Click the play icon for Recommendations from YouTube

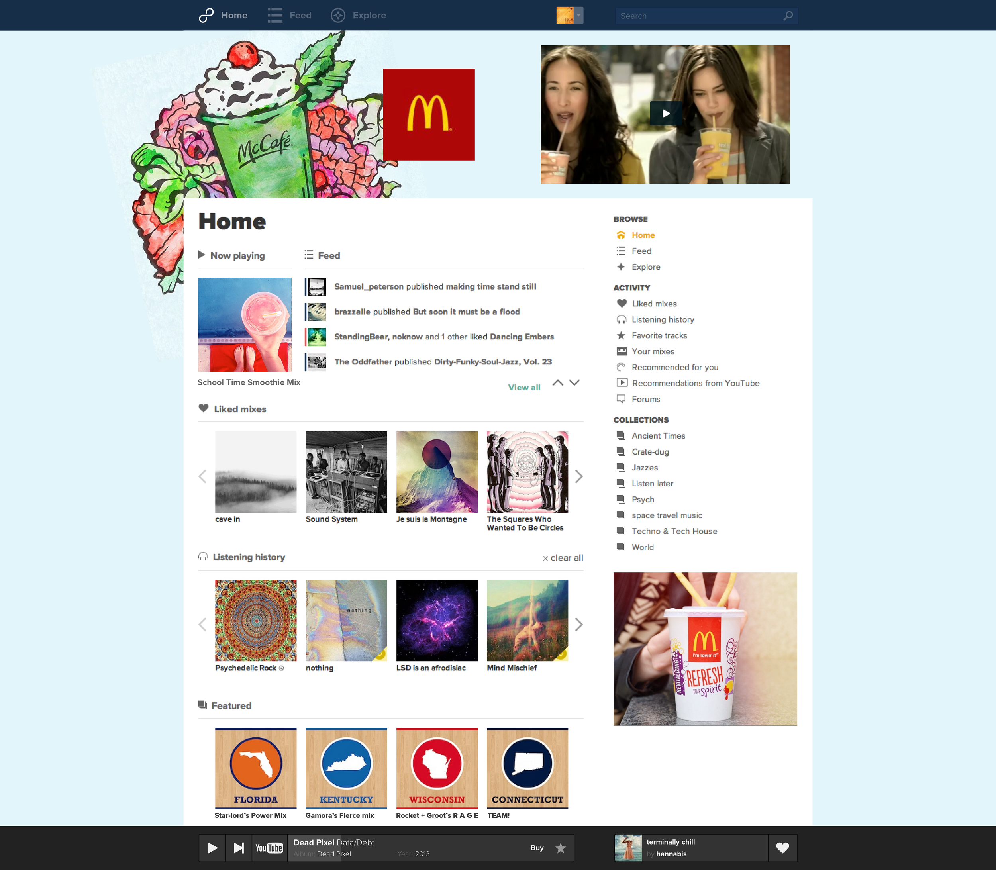(622, 382)
